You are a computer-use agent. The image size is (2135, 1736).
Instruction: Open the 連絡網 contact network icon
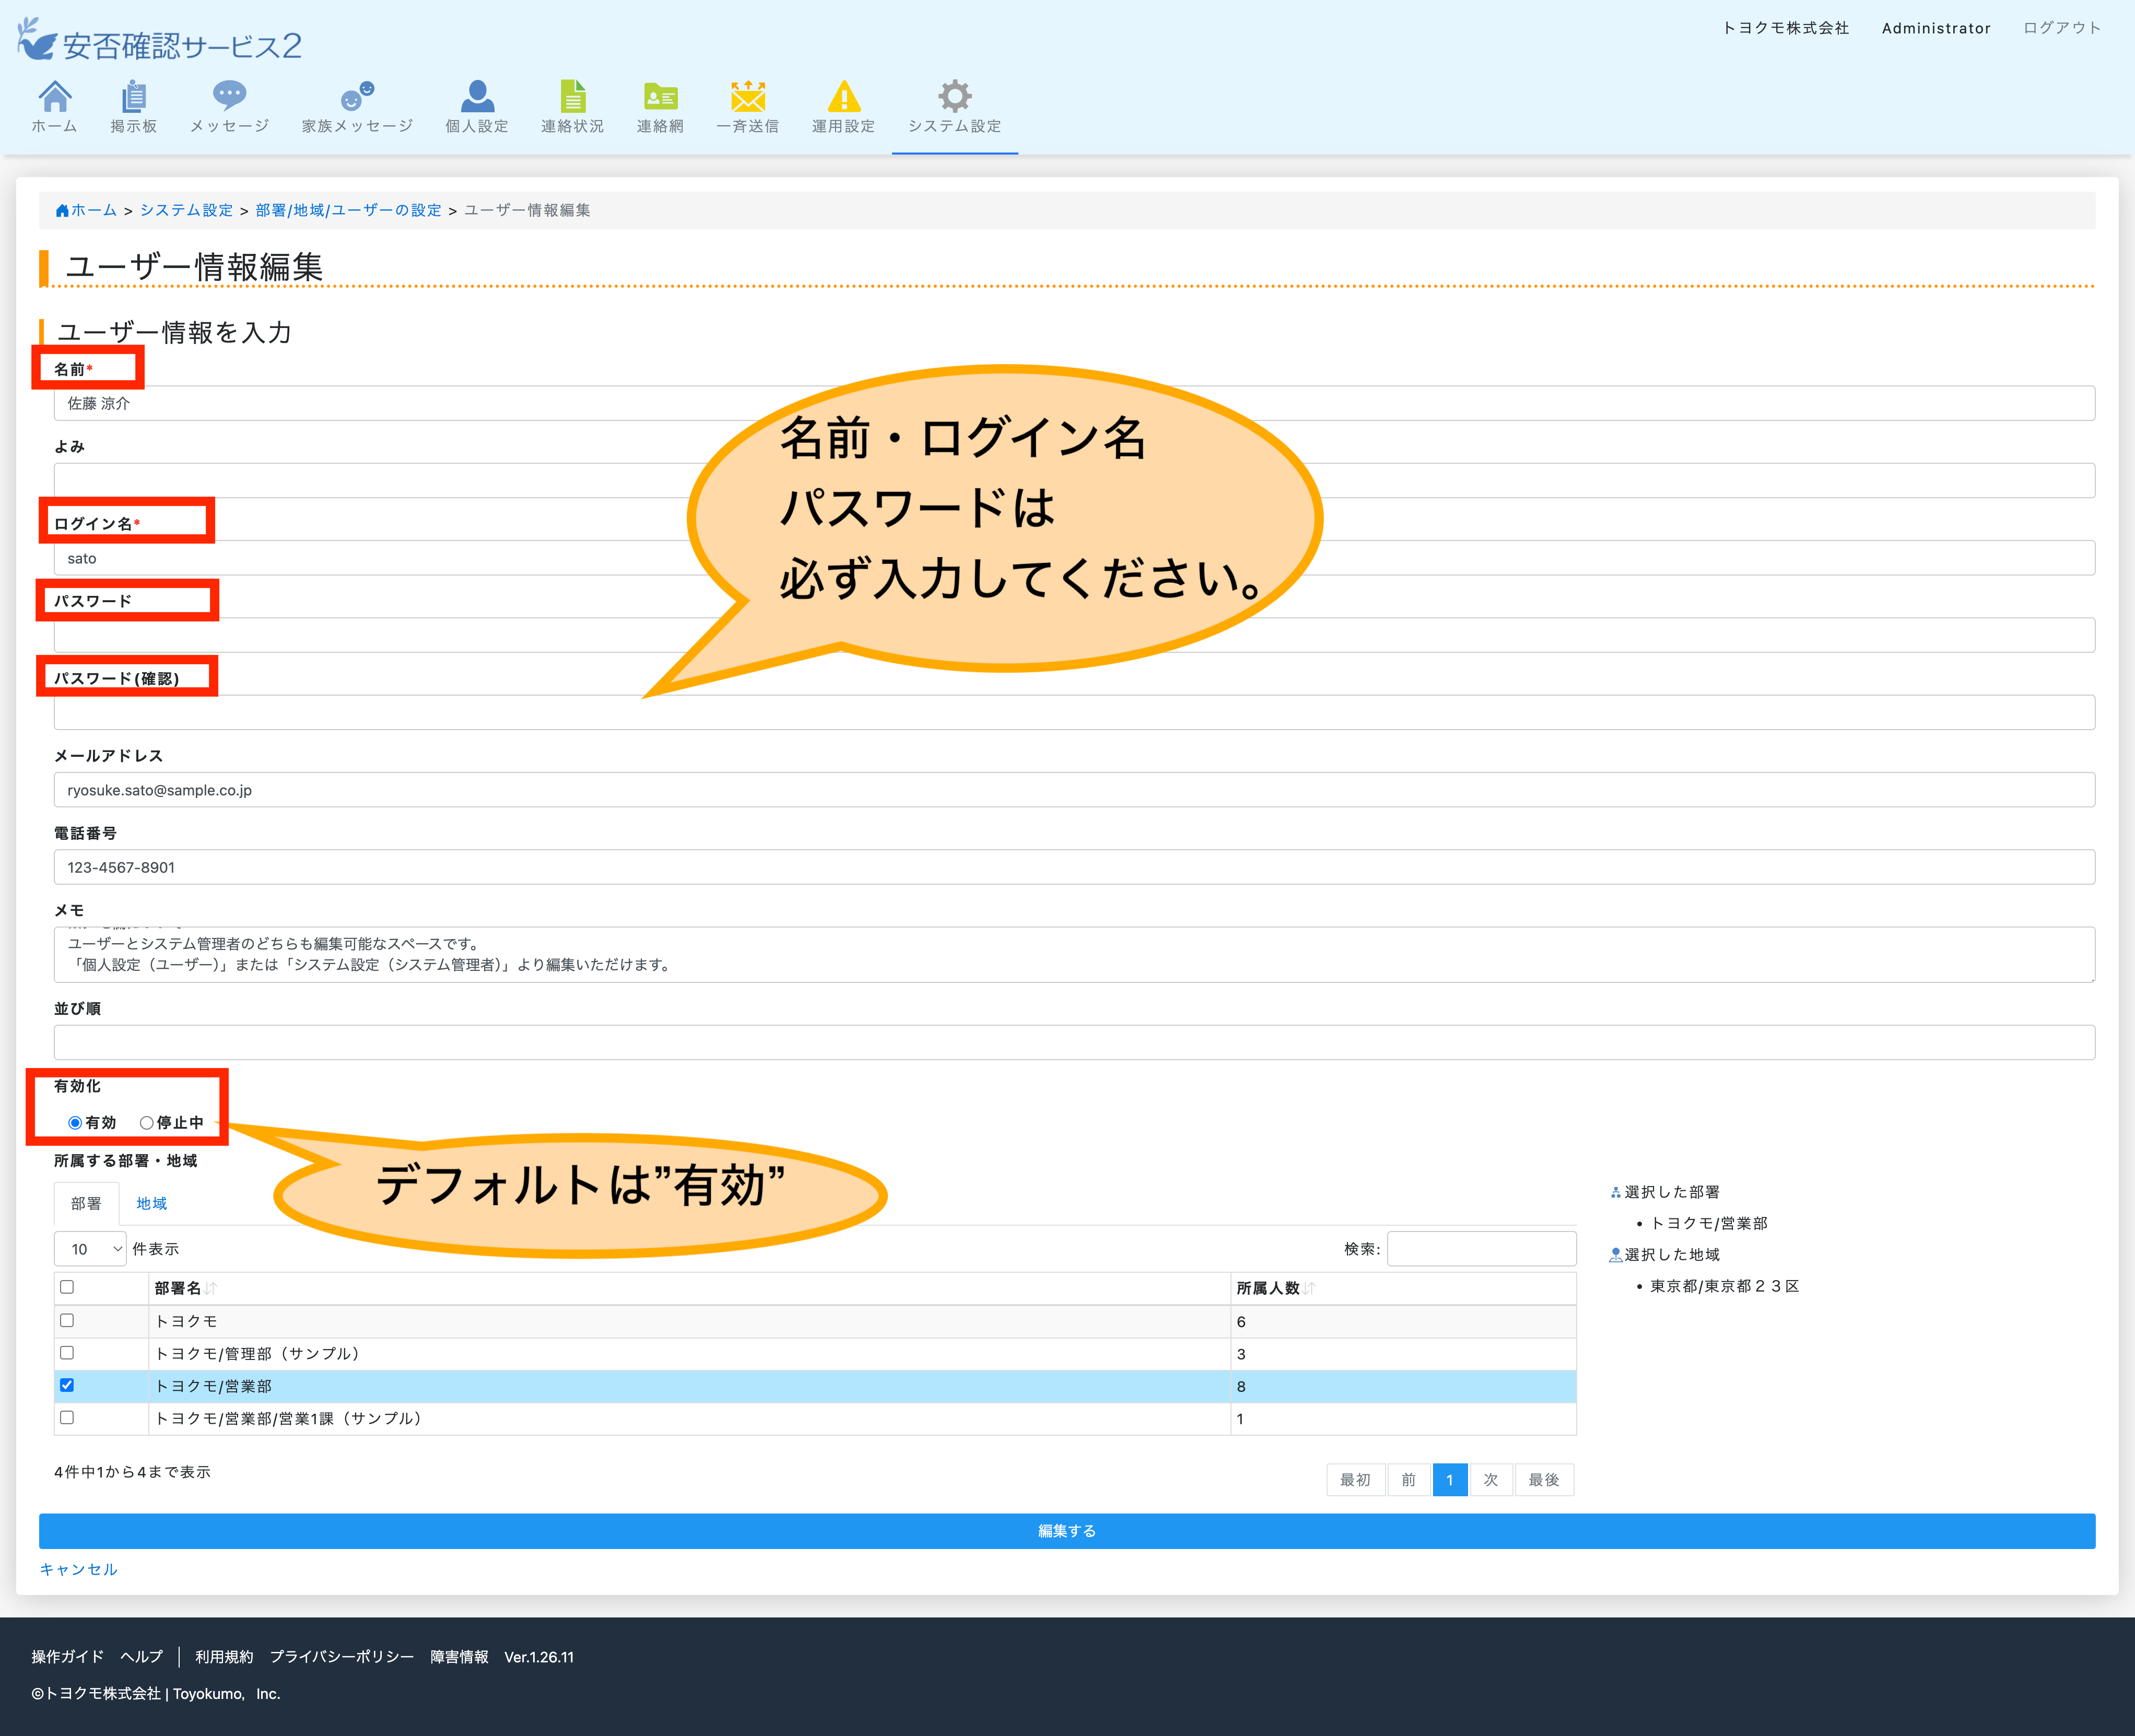pos(660,97)
